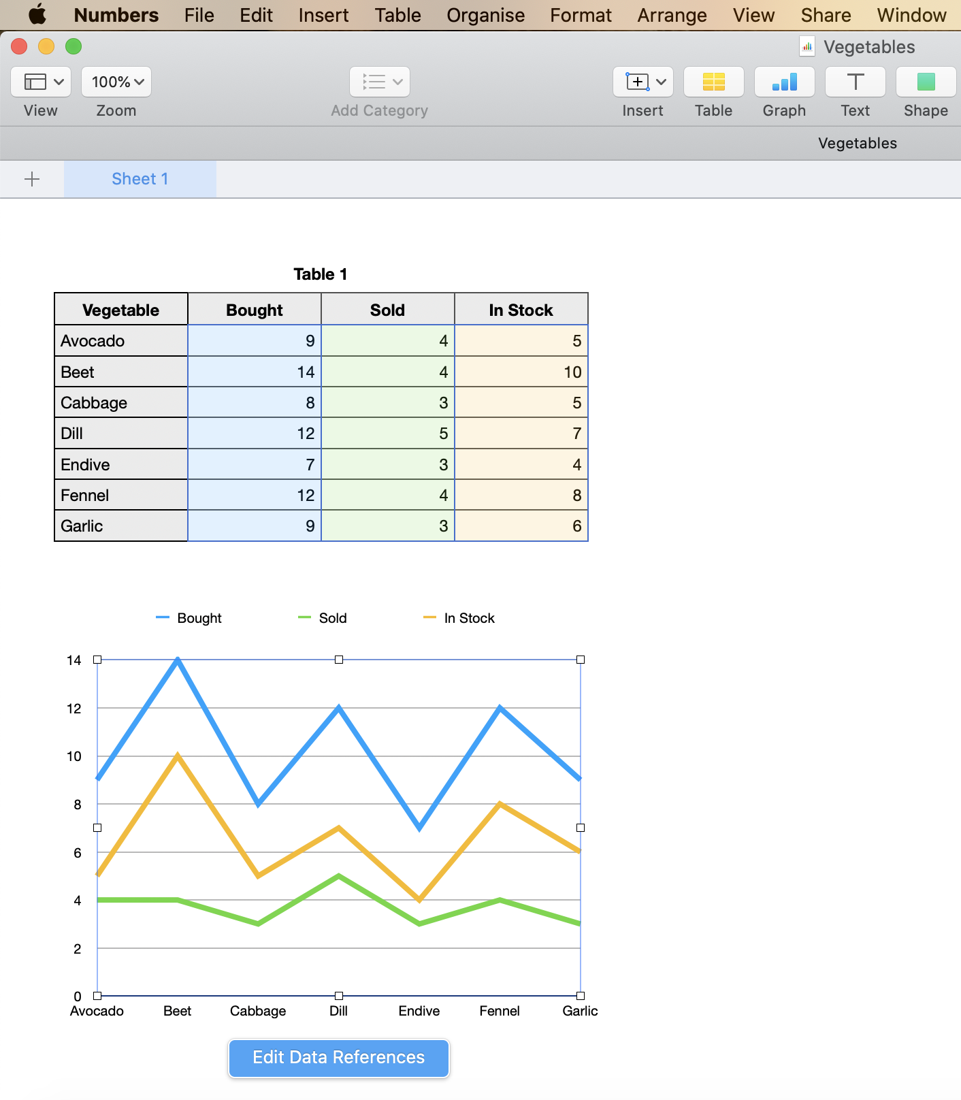
Task: Click the blue Bought legend swatch
Action: click(163, 618)
